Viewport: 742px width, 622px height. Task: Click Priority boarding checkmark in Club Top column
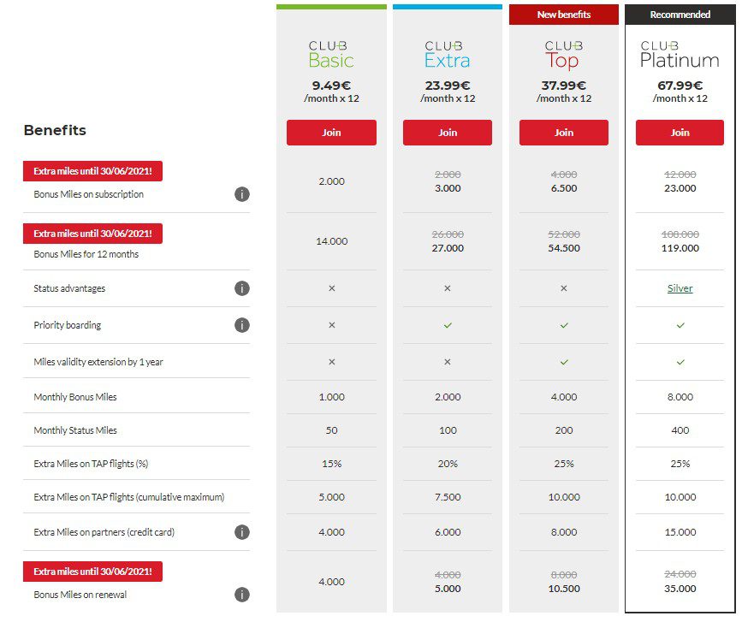(x=564, y=325)
